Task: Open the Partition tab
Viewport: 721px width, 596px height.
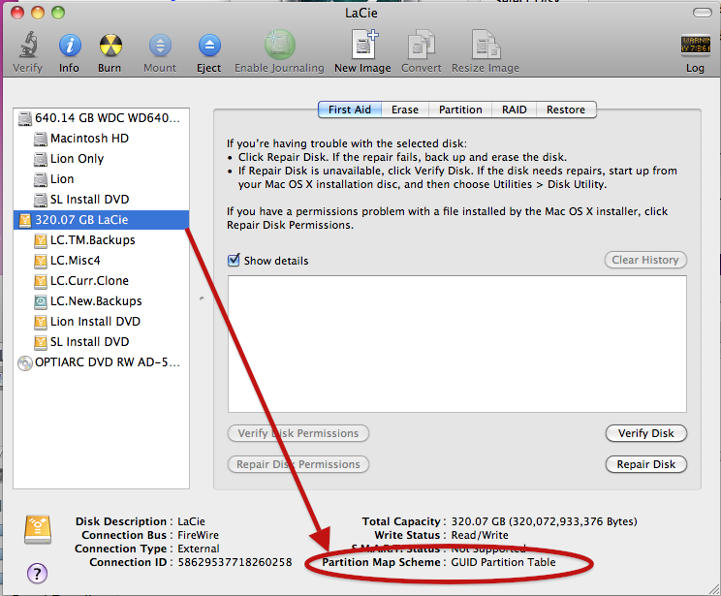Action: (x=460, y=110)
